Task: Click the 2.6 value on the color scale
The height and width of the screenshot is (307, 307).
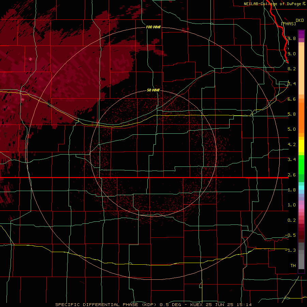Action: point(292,175)
